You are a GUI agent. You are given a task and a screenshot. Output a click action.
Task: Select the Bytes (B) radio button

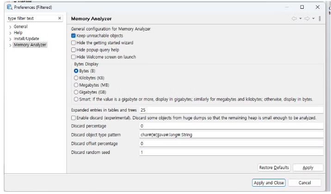76,71
